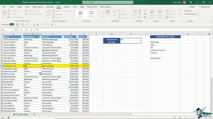Open the Sort dialog
Image resolution: width=213 pixels, height=119 pixels.
[x=108, y=13]
